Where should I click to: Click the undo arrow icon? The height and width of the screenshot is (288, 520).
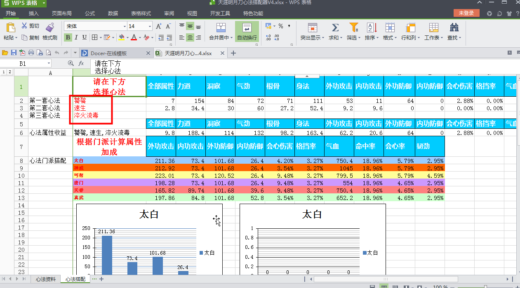tap(57, 53)
